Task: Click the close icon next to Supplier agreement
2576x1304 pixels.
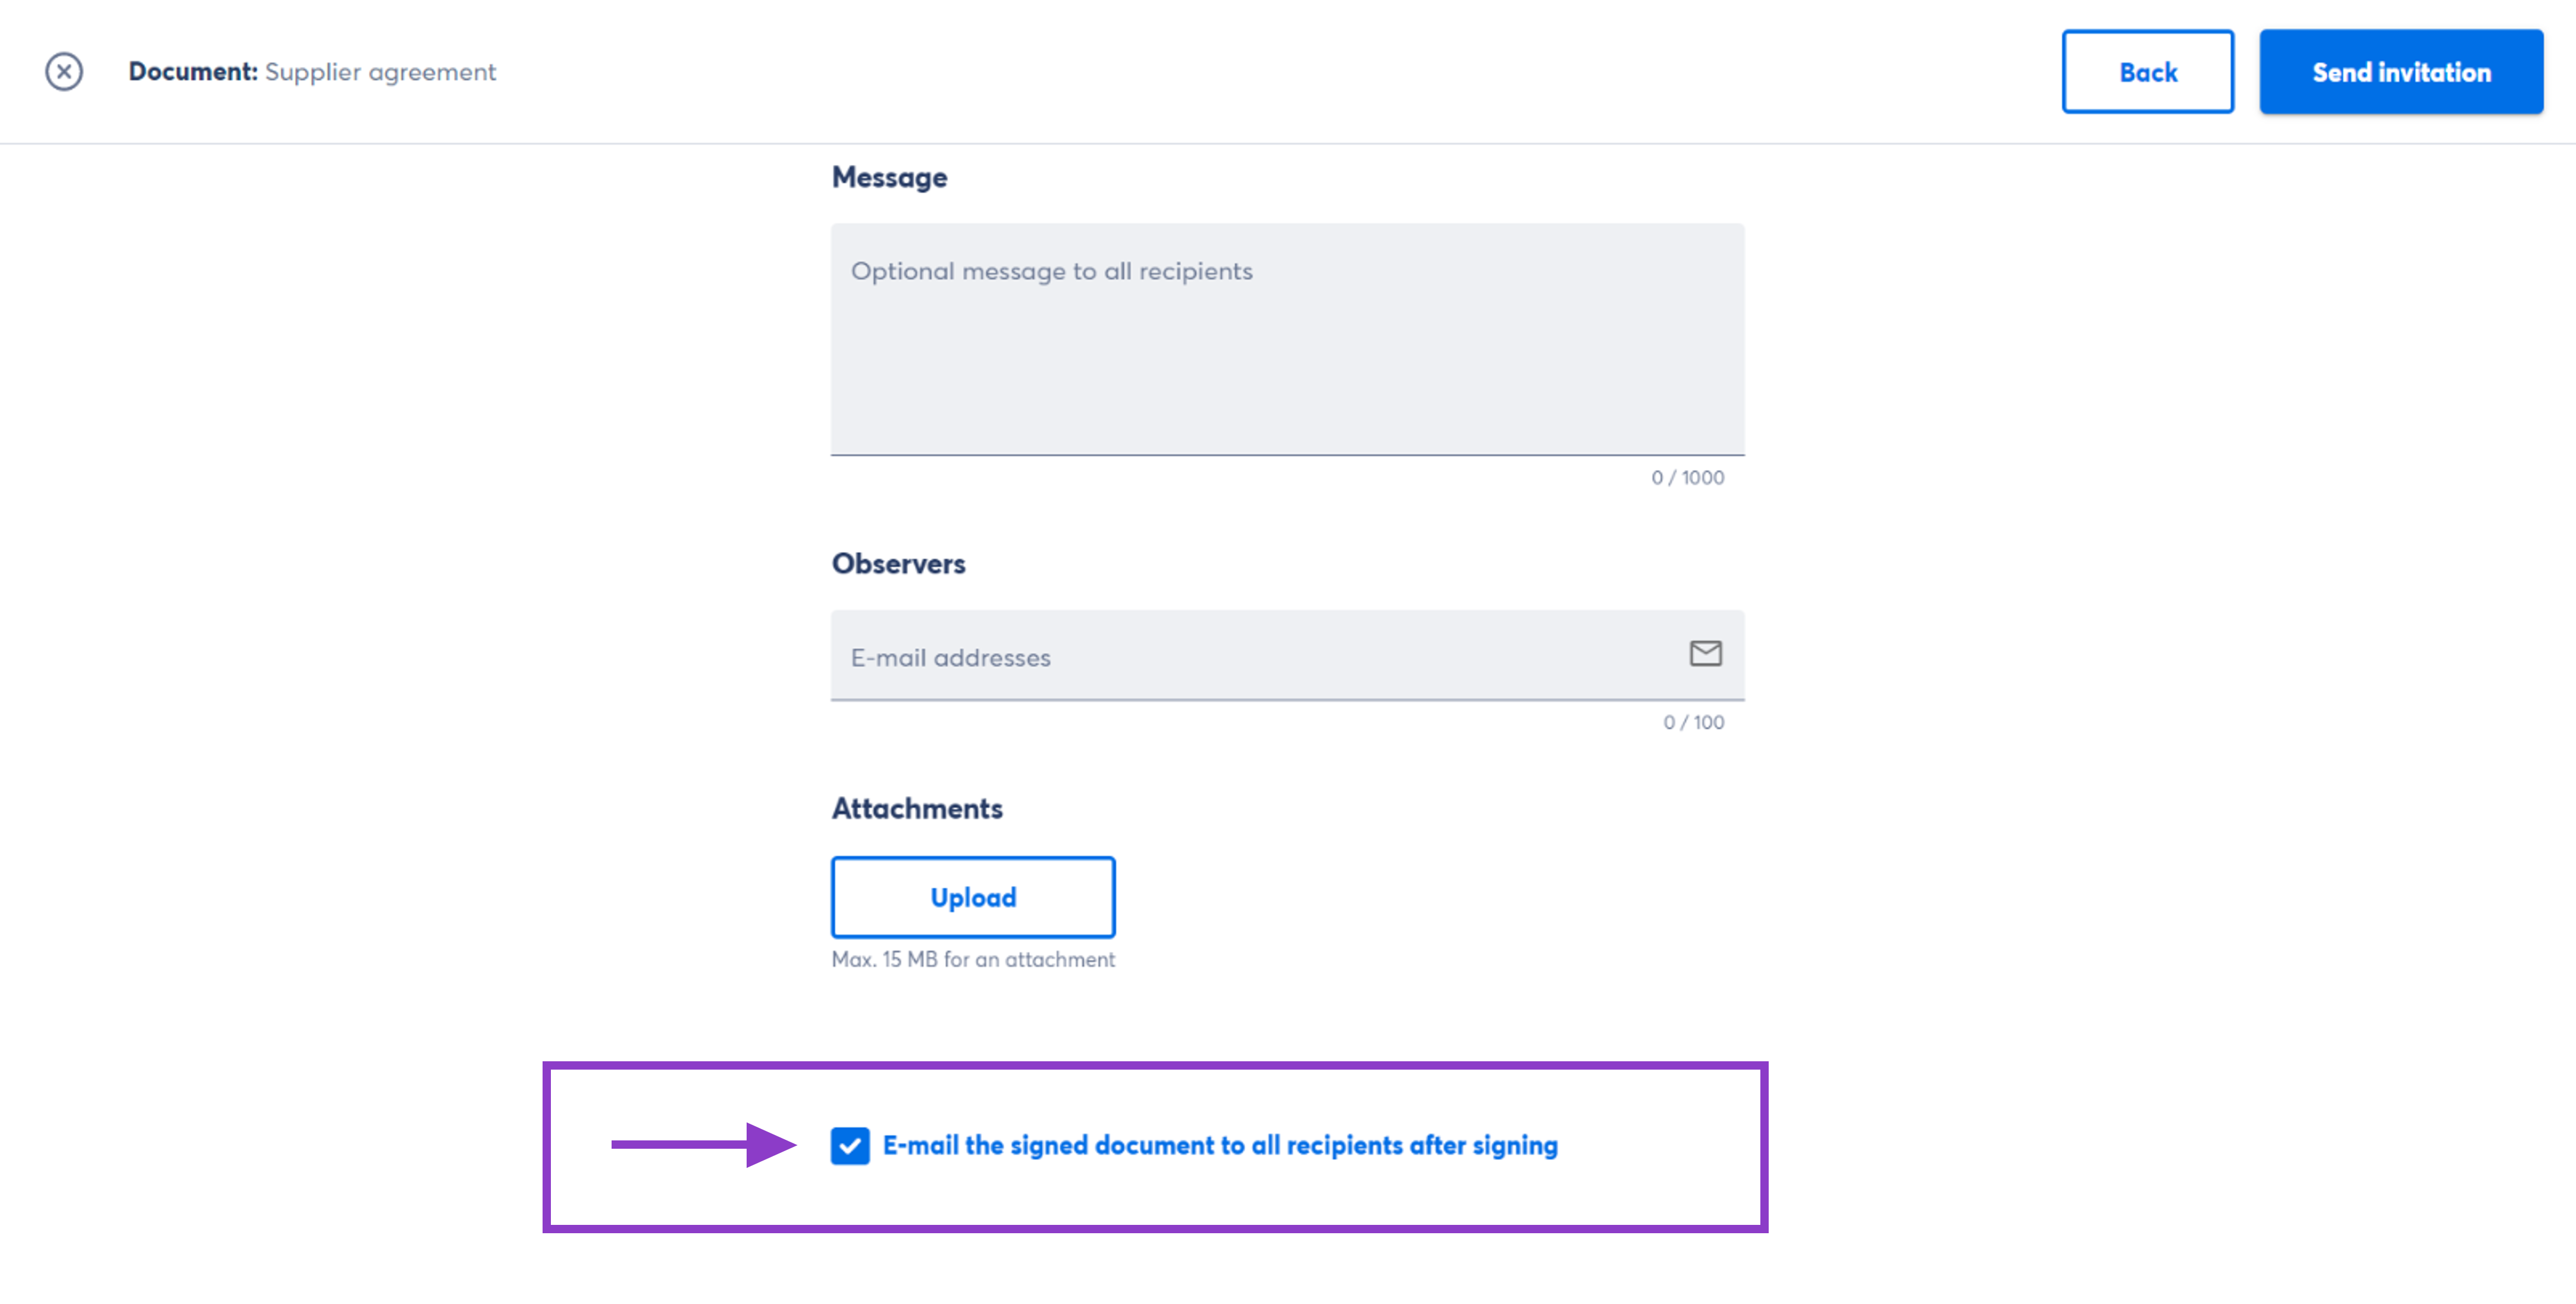Action: click(x=63, y=71)
